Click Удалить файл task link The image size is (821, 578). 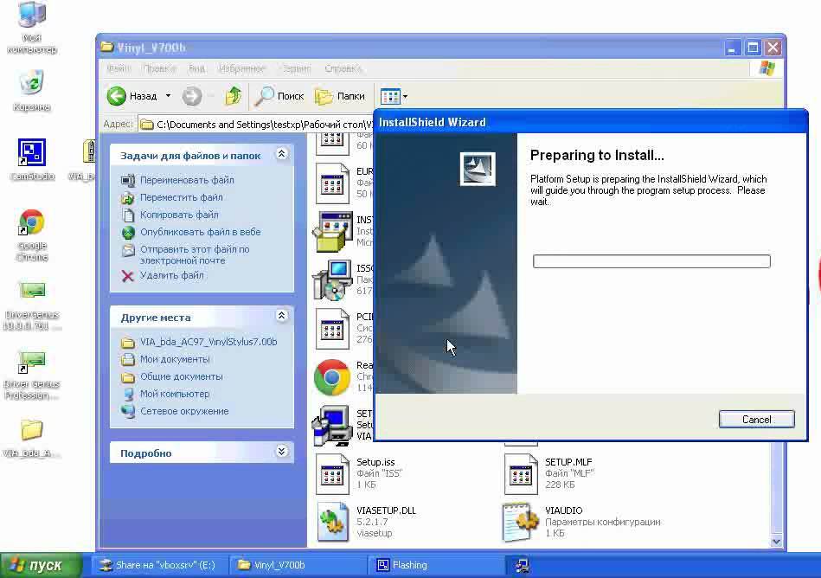pyautogui.click(x=171, y=275)
